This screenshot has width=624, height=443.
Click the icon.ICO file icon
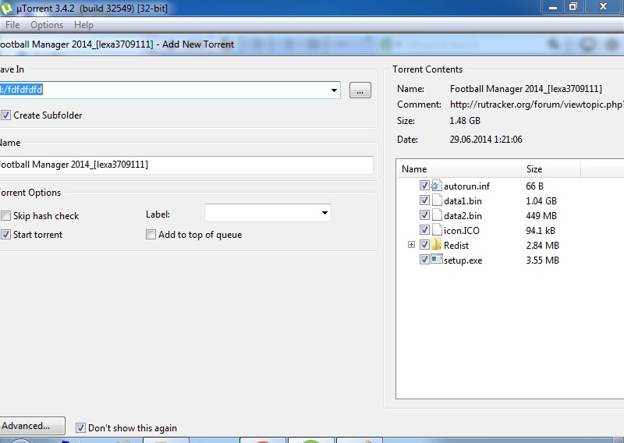tap(437, 229)
